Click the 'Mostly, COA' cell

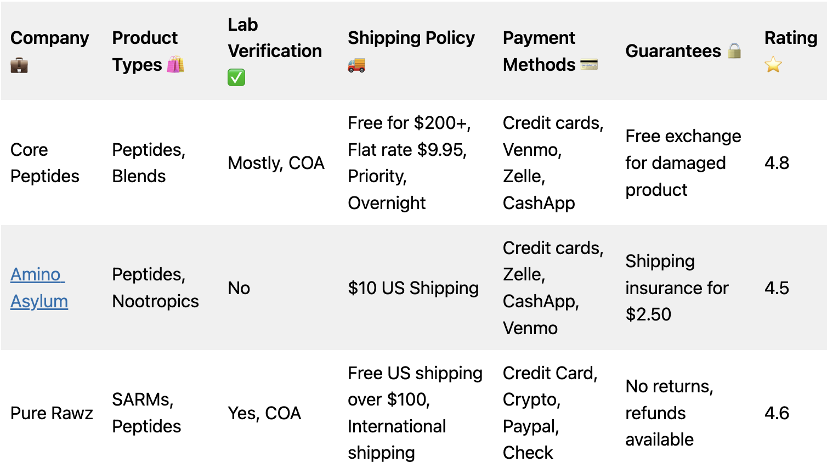(276, 163)
